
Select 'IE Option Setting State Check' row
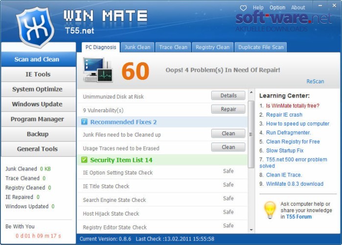(162, 172)
